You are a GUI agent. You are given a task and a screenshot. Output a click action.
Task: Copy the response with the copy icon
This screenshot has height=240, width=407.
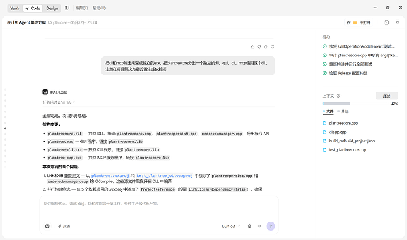[265, 47]
